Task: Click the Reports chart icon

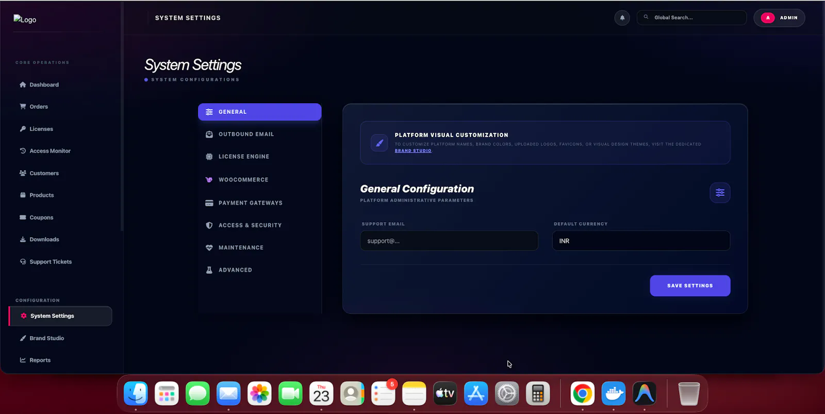Action: (x=23, y=360)
